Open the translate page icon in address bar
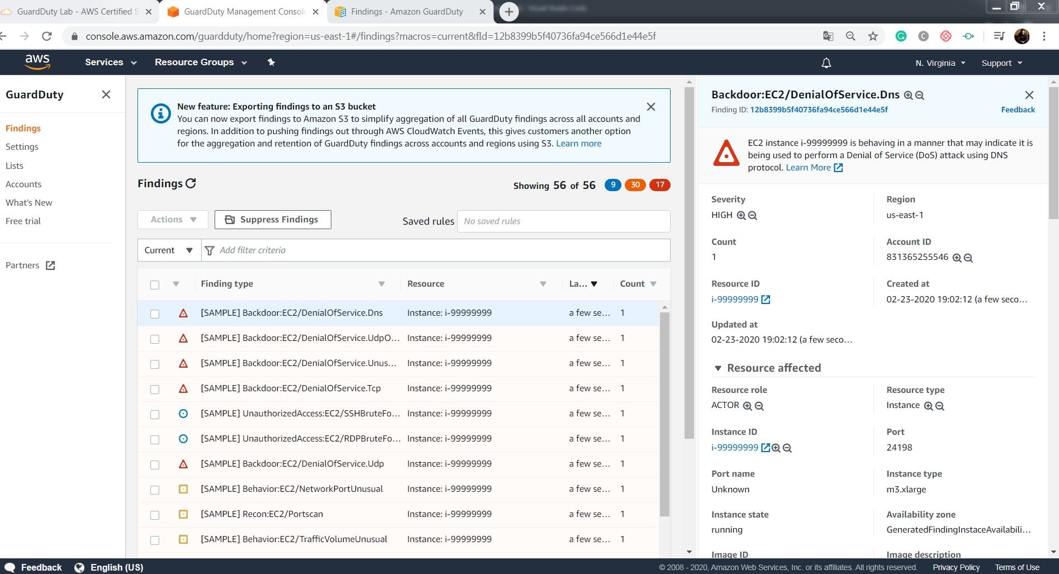This screenshot has width=1059, height=574. click(828, 36)
